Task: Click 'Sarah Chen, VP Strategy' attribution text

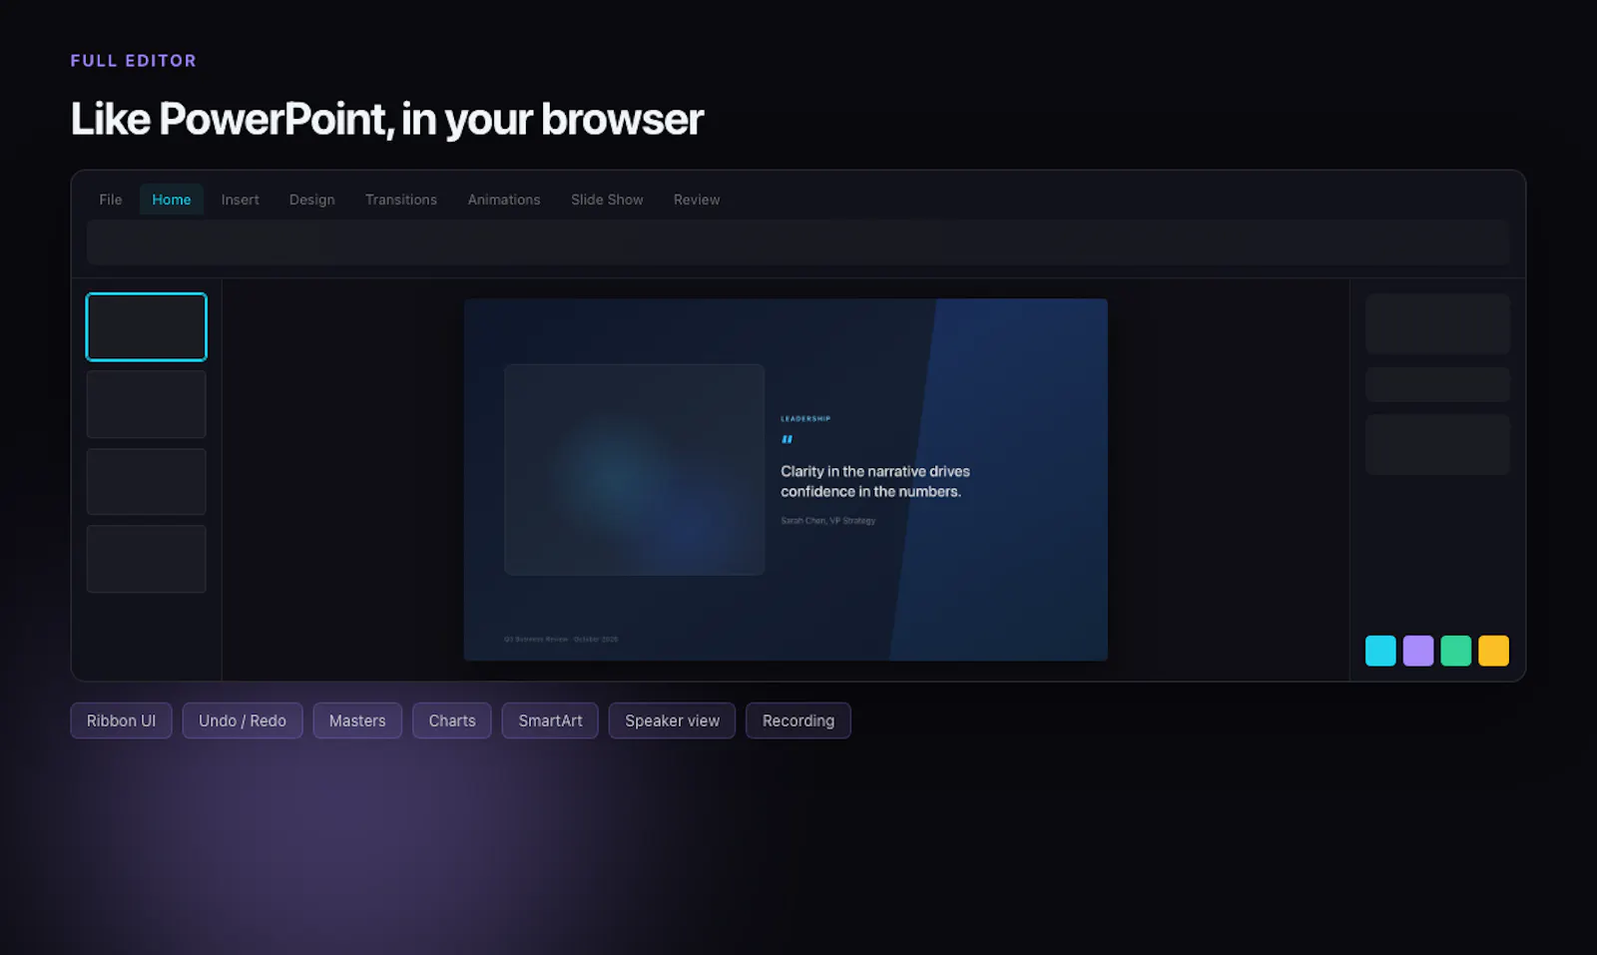Action: click(827, 521)
